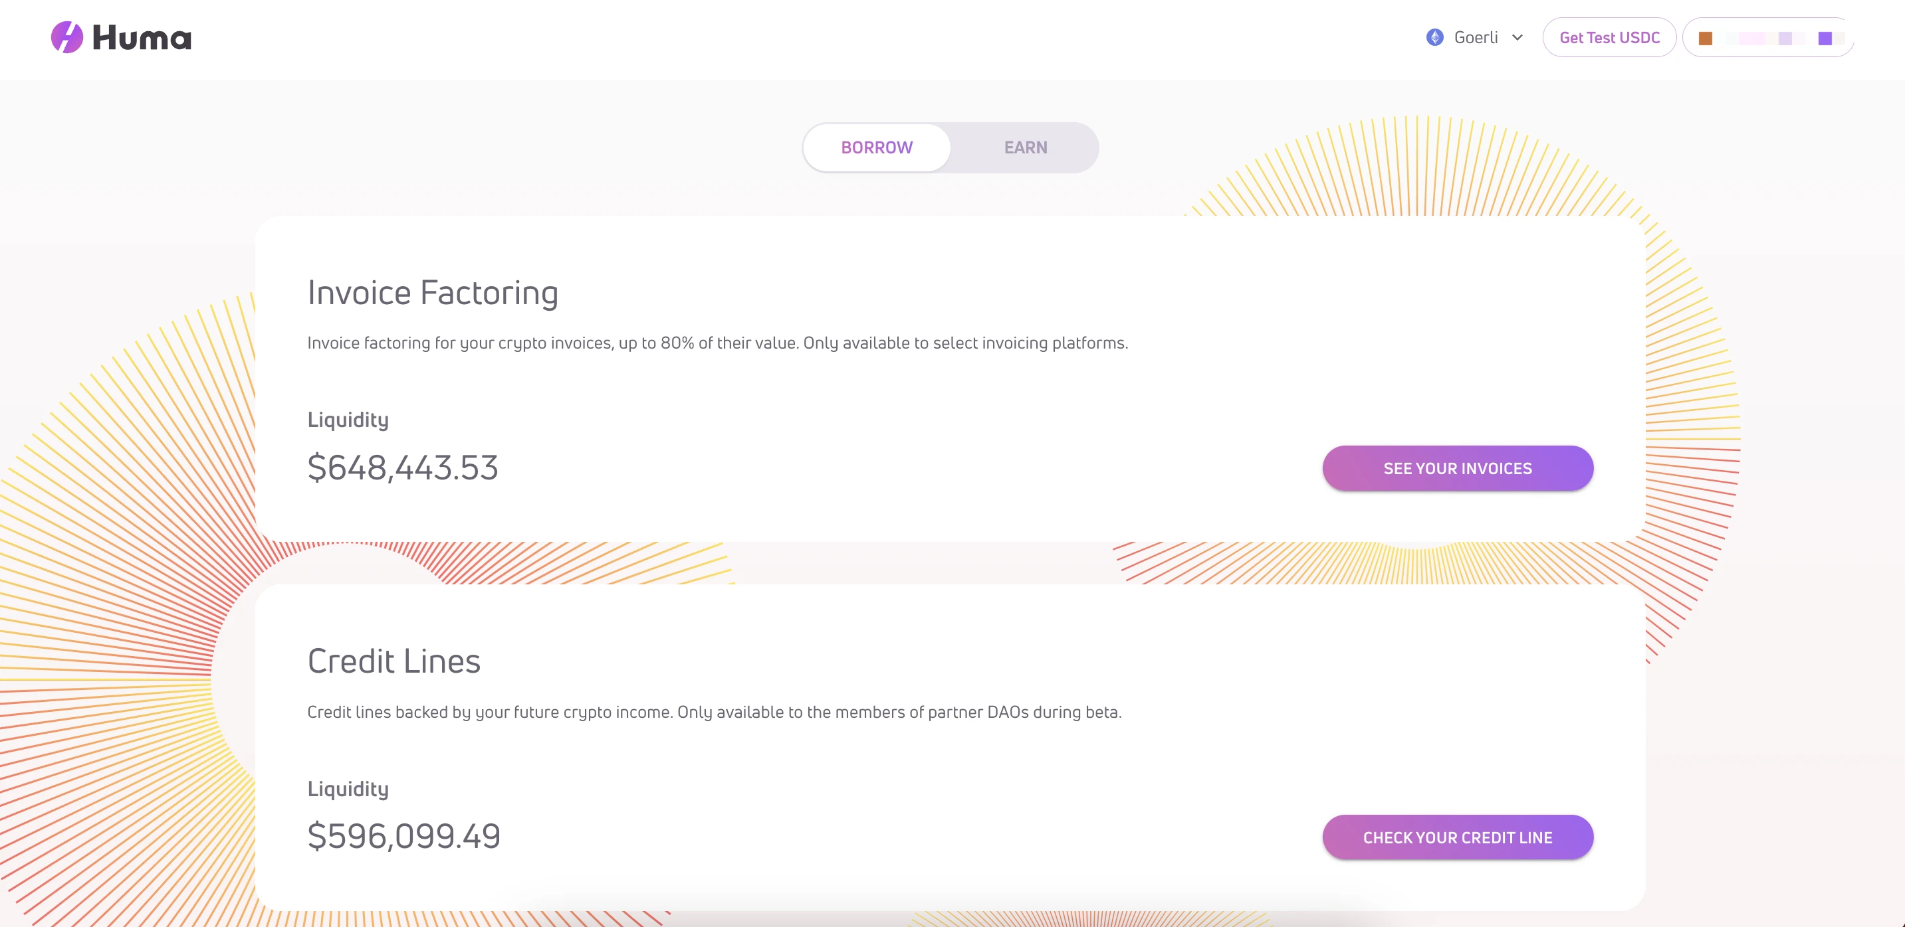Click the $596,099.49 liquidity amount

403,836
